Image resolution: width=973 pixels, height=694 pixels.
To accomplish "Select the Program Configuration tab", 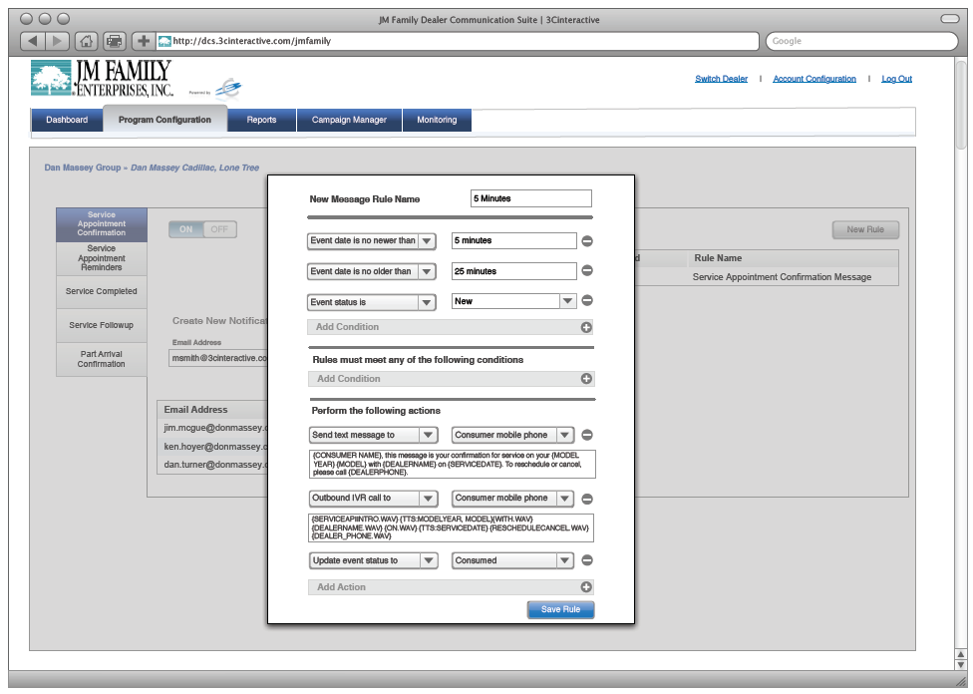I will tap(165, 120).
